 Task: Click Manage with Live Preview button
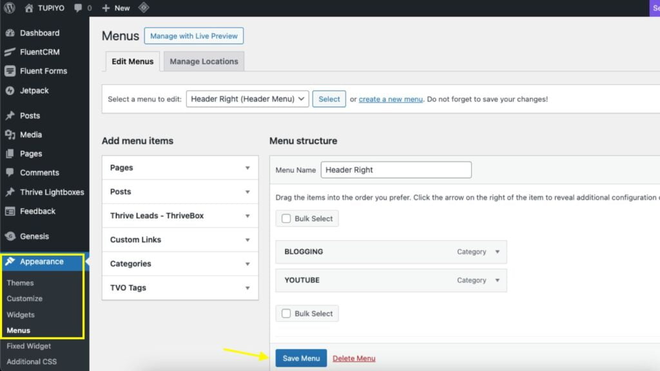click(193, 36)
